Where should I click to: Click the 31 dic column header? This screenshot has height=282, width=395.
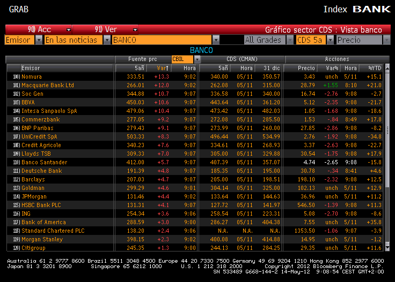pos(268,68)
